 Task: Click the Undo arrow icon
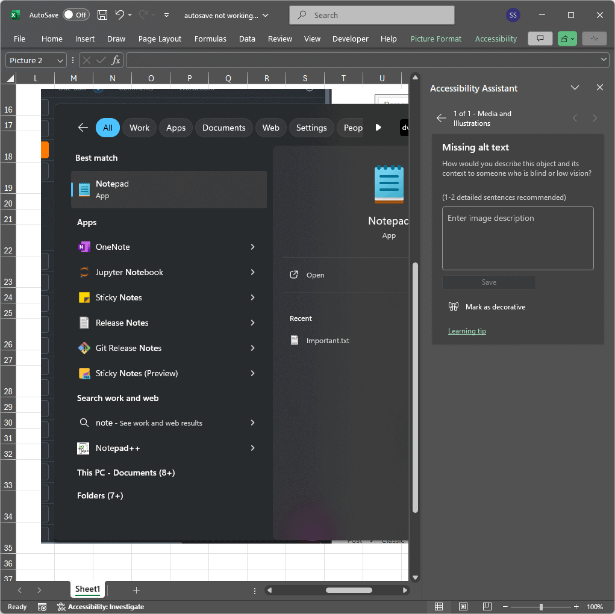click(120, 15)
